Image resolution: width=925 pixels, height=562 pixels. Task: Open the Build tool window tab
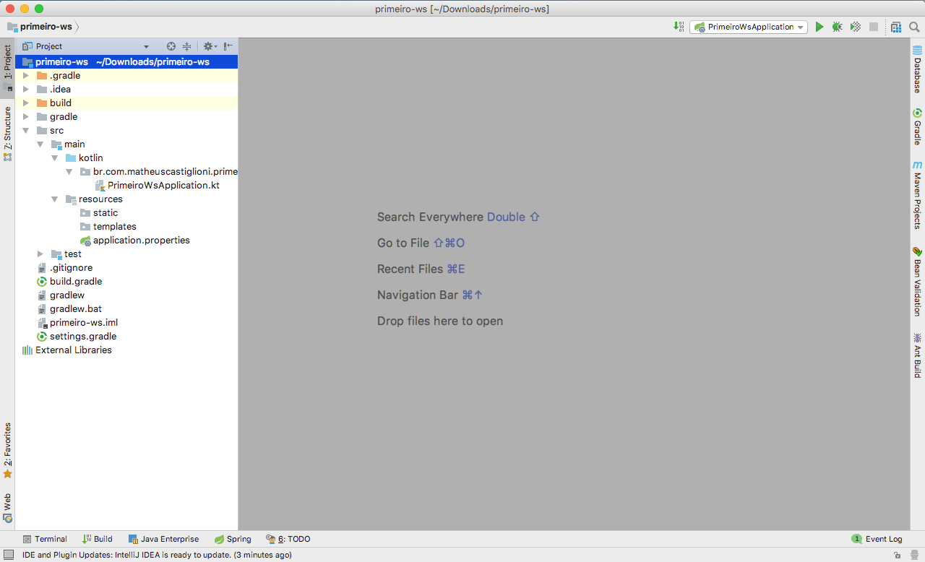pos(98,539)
